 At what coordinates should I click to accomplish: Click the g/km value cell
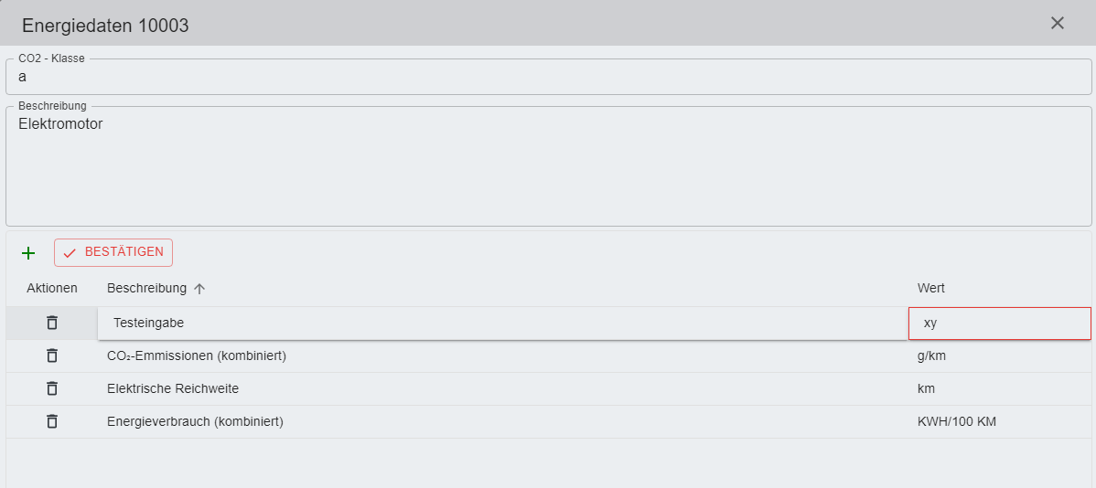pyautogui.click(x=931, y=355)
